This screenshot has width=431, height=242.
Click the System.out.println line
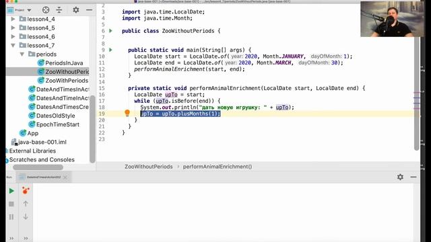[217, 108]
